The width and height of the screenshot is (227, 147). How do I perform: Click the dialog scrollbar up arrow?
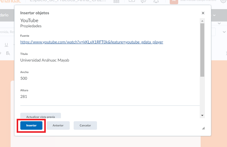(202, 21)
